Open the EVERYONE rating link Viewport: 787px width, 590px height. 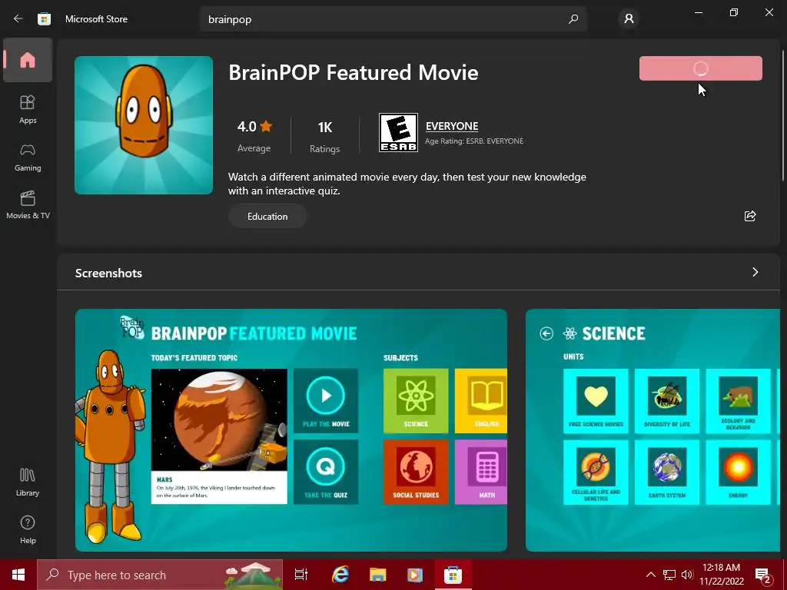click(x=452, y=126)
